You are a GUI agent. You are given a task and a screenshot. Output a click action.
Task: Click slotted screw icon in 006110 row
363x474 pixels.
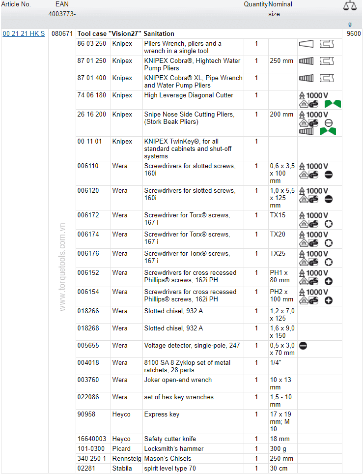point(329,175)
